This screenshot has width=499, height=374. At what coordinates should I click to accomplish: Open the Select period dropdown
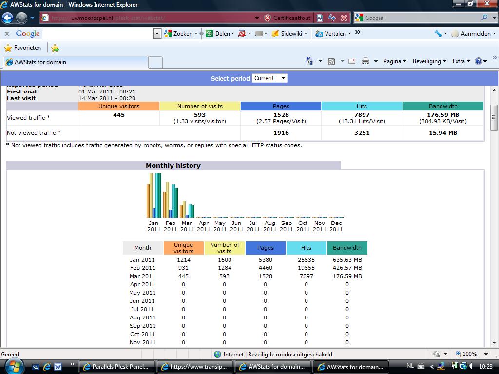(x=269, y=78)
